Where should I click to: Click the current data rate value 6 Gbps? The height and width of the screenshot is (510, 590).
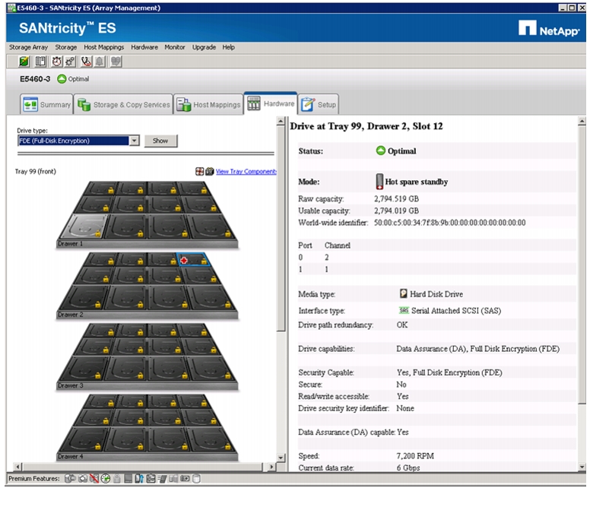[x=408, y=468]
